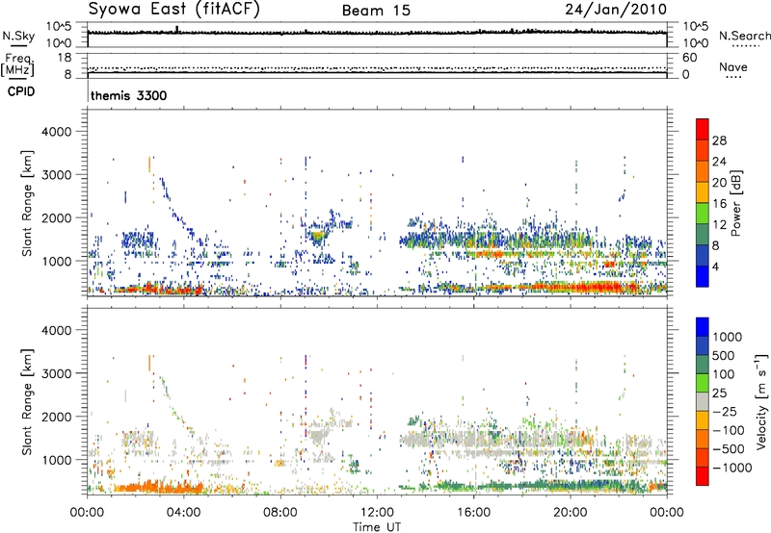Viewport: 771px width, 533px height.
Task: Click the light green Velocity colorbar segment between 25 and 100
Action: 703,383
